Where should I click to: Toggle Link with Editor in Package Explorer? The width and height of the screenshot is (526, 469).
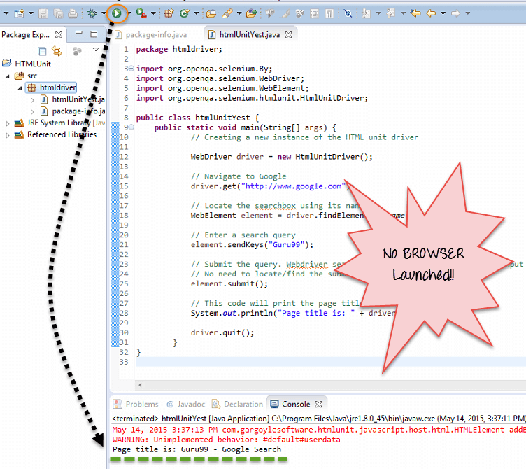point(57,50)
